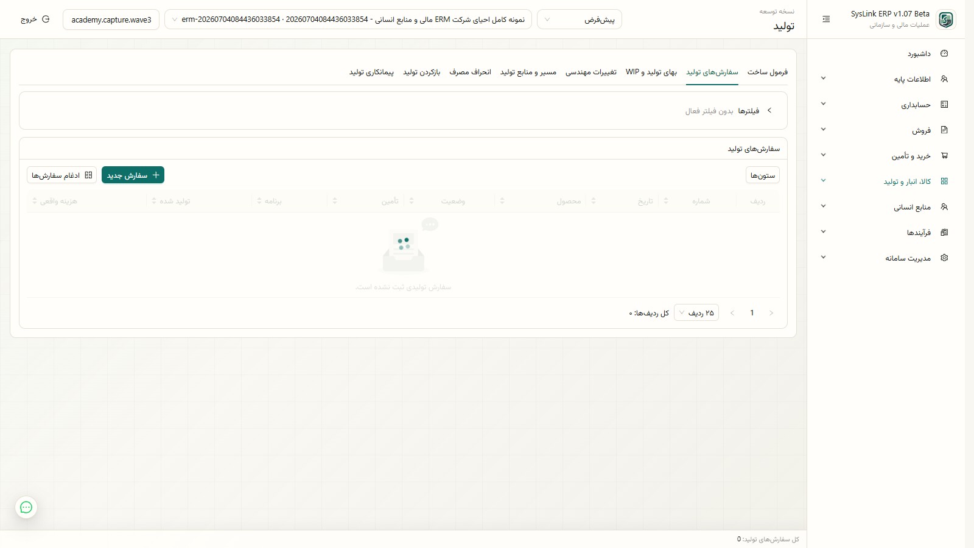
Task: Sort by the محصول column arrows
Action: pyautogui.click(x=502, y=201)
